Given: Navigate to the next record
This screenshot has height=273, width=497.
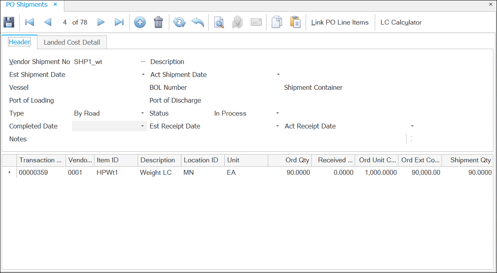Looking at the screenshot, I should tap(101, 22).
